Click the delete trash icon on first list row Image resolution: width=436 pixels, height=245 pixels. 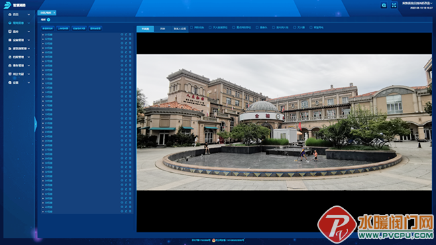130,35
